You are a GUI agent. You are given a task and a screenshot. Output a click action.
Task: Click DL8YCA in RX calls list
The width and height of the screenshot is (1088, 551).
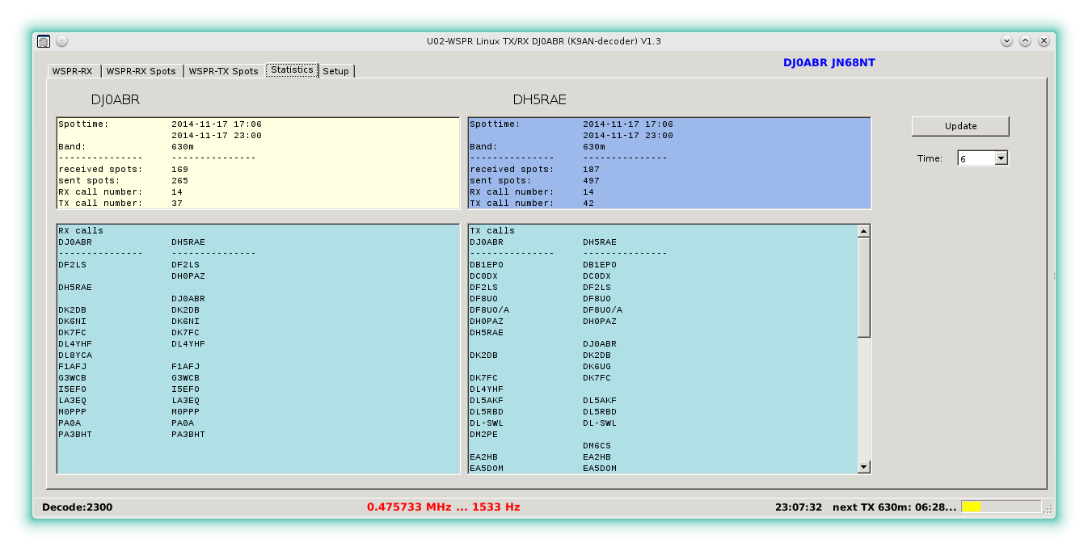point(75,355)
